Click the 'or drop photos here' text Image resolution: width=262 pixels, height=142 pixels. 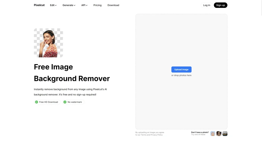click(181, 75)
